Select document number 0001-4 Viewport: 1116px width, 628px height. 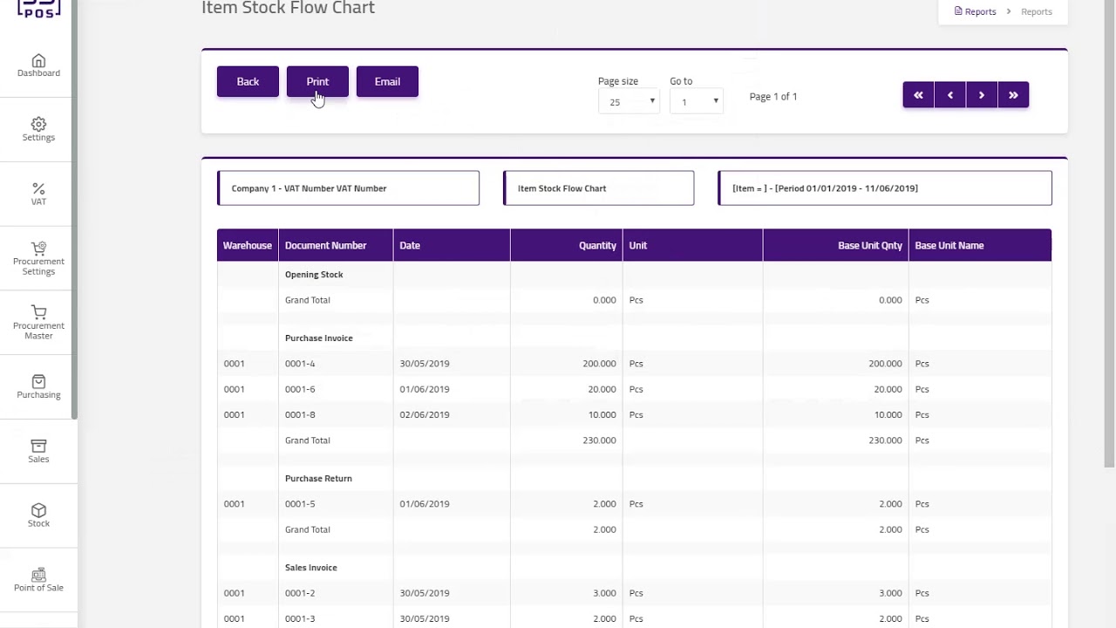(x=300, y=364)
